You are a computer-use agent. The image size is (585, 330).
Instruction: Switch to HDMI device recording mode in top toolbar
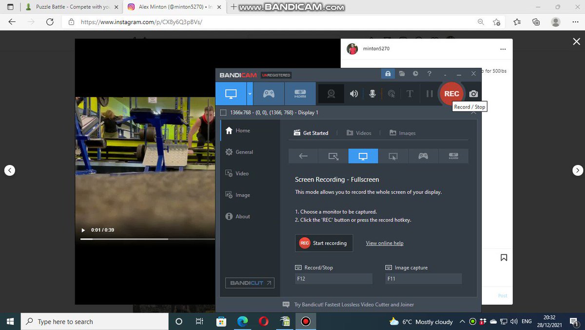pos(300,93)
